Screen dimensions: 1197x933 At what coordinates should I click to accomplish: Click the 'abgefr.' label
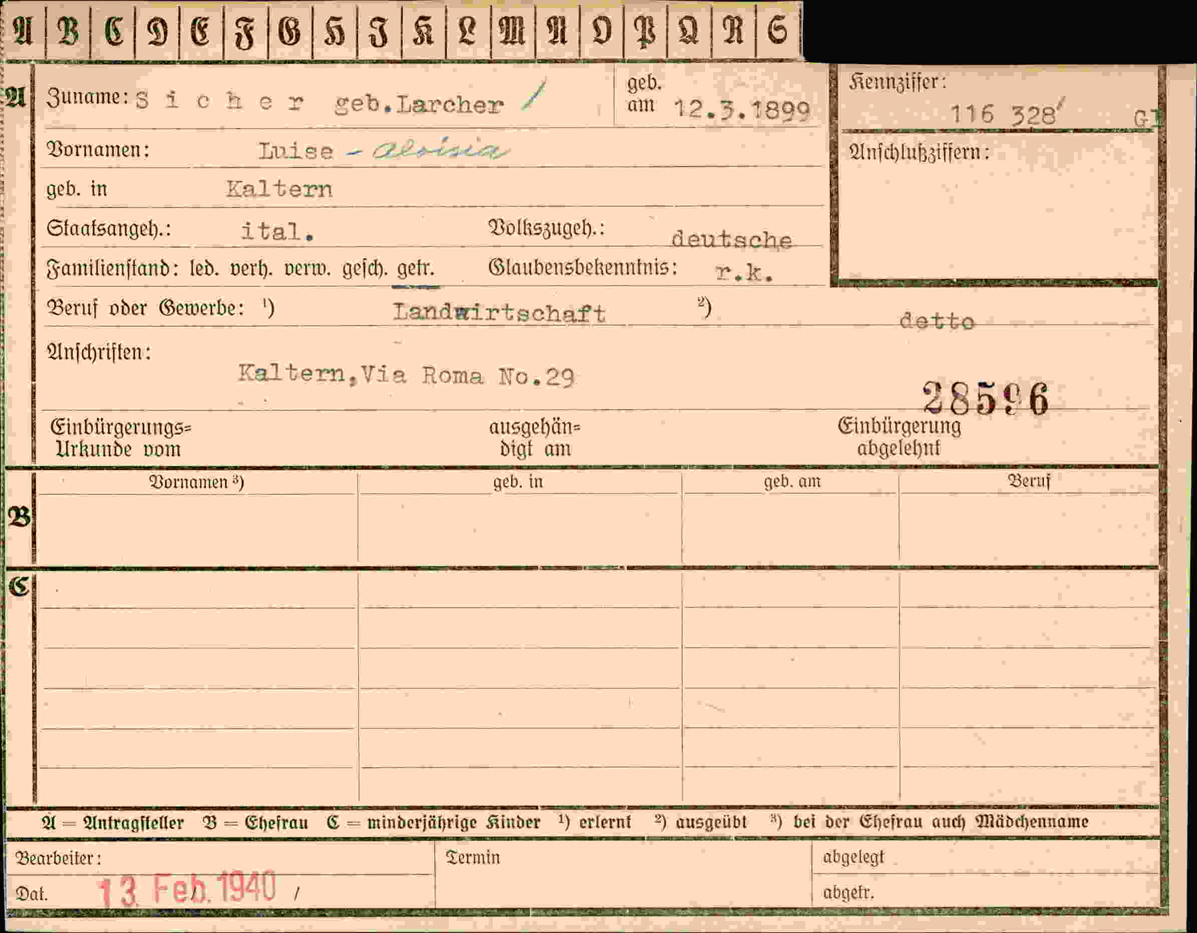pos(848,893)
